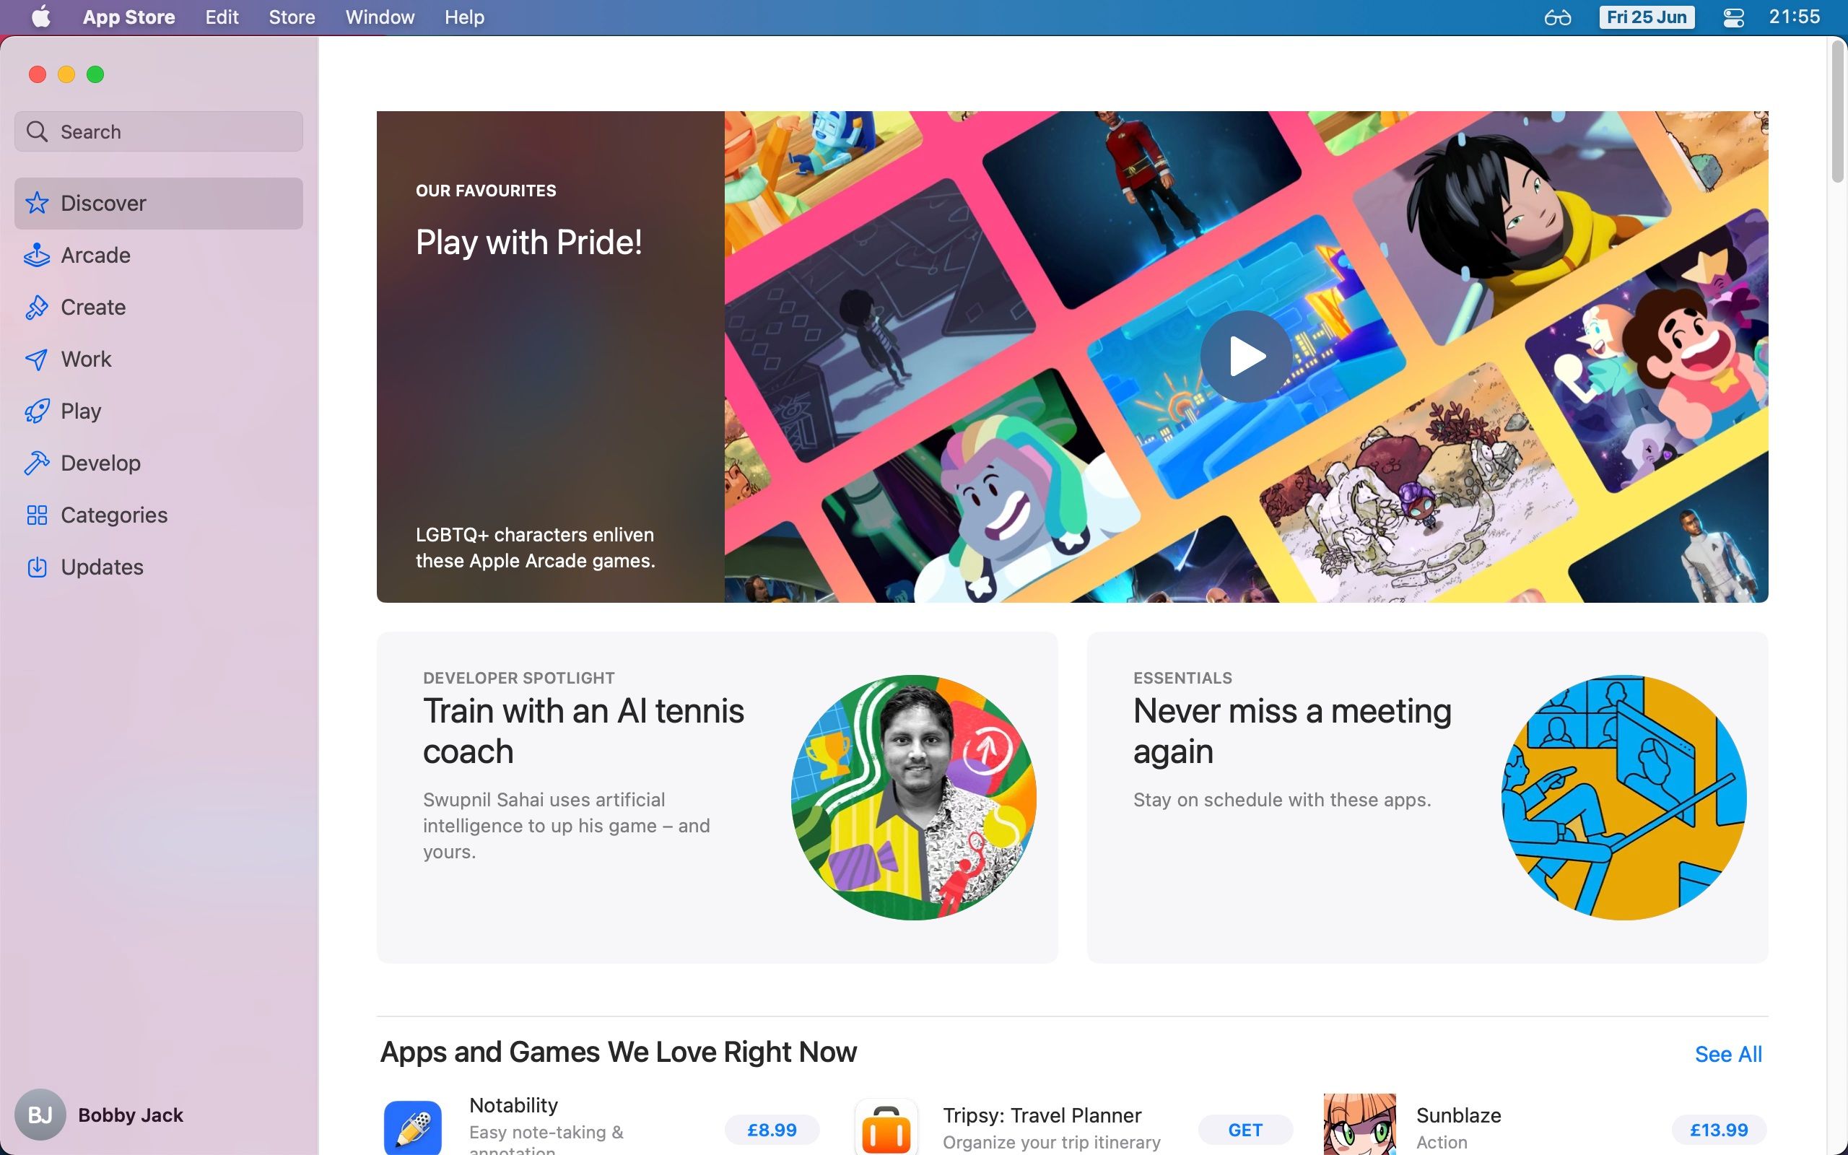
Task: Click the Discover sidebar icon
Action: 38,202
